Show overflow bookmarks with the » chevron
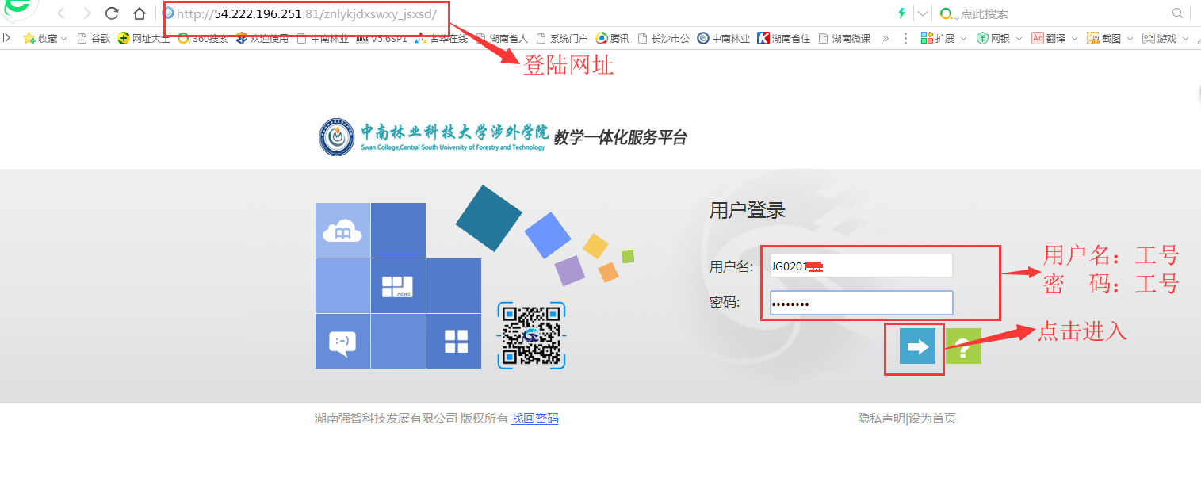Viewport: 1201px width, 478px height. coord(887,37)
